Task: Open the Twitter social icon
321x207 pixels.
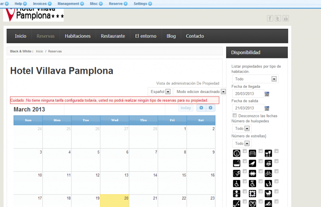Action: point(278,19)
